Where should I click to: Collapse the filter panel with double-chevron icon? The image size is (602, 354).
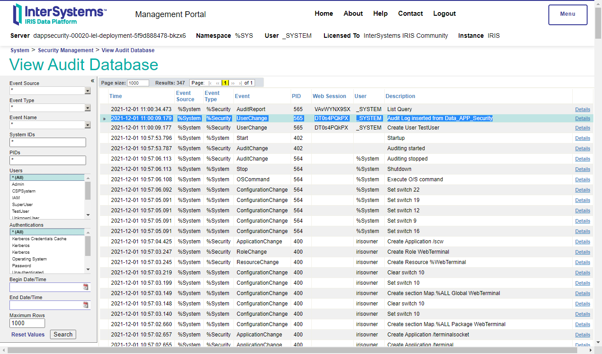coord(92,81)
